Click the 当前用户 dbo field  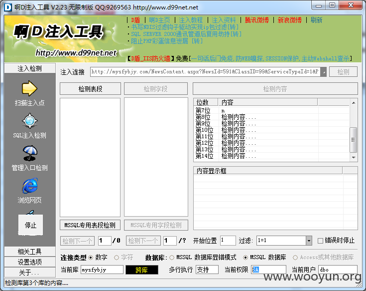click(338, 270)
